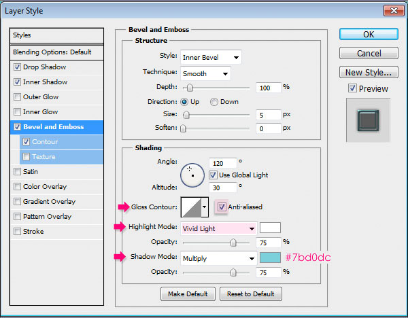This screenshot has height=318, width=408.
Task: Click the white Highlight Mode color swatch
Action: click(x=270, y=228)
